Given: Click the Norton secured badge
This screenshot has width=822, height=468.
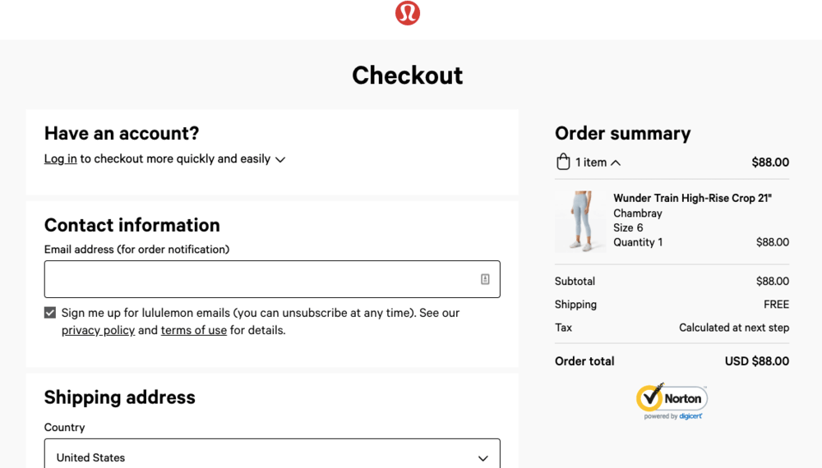Looking at the screenshot, I should pos(672,398).
